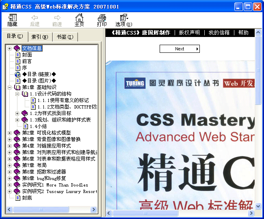Click the 后退 (Back) arrow icon
This screenshot has width=264, height=219.
35,17
